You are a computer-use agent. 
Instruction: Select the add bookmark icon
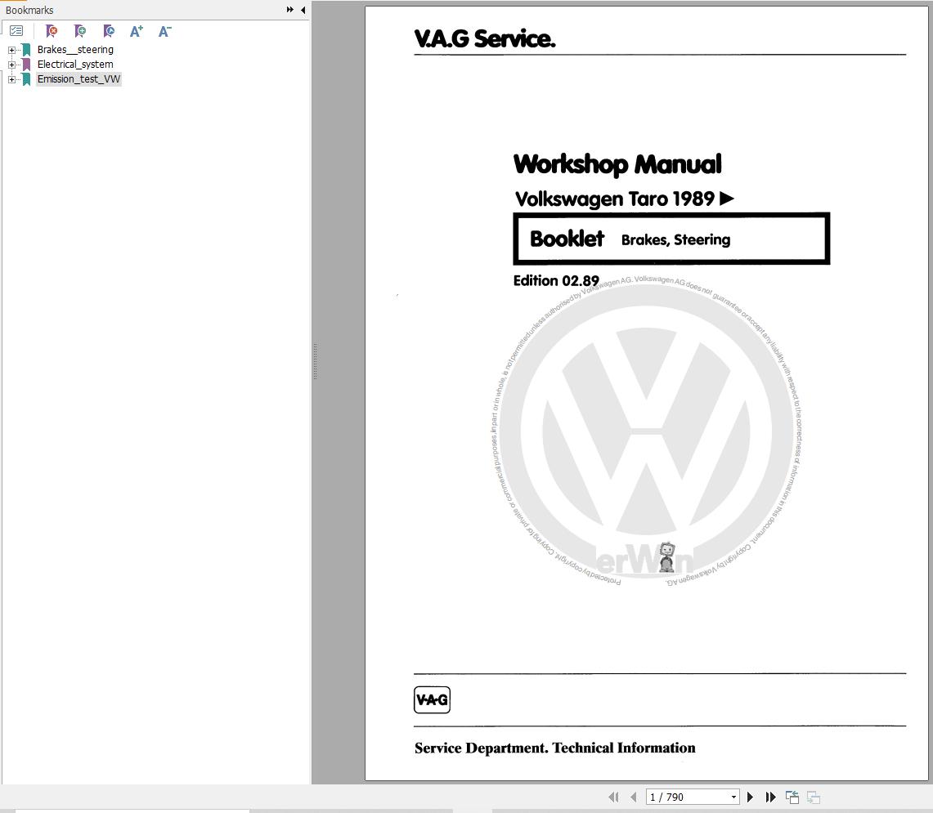coord(79,30)
